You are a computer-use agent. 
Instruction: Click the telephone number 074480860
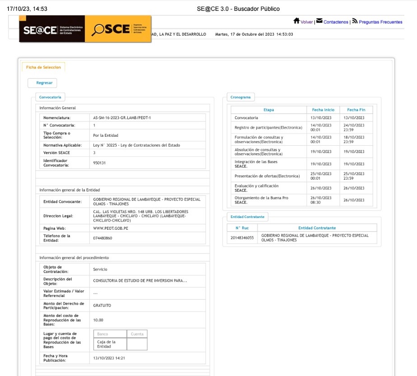(x=103, y=238)
